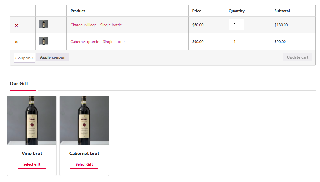Focus the Cabernet grande quantity field

(x=236, y=41)
